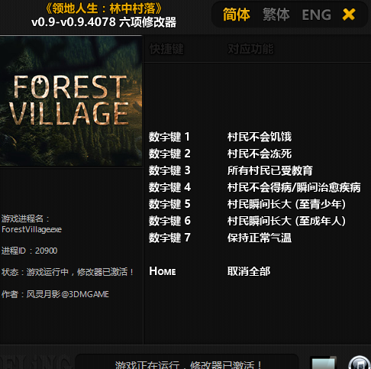The width and height of the screenshot is (371, 369).
Task: Select 村民瞬间长大 (至成年人) option
Action: pos(286,221)
